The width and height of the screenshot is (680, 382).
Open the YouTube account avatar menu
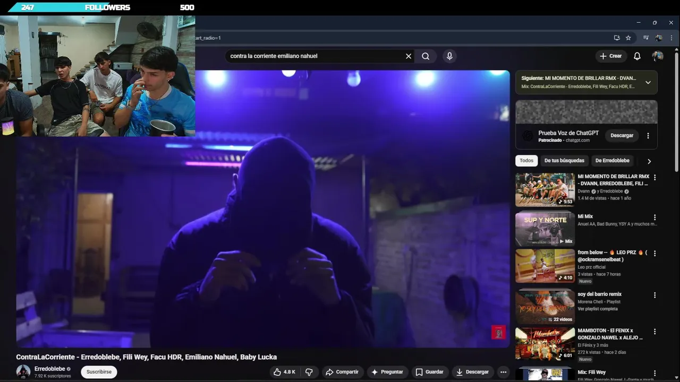658,56
